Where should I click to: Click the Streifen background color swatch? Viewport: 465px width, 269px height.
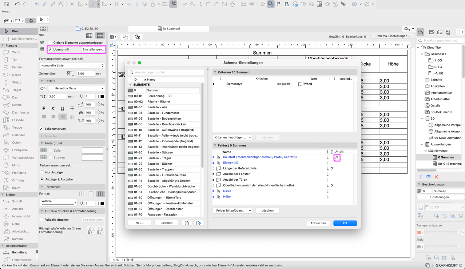tap(92, 157)
